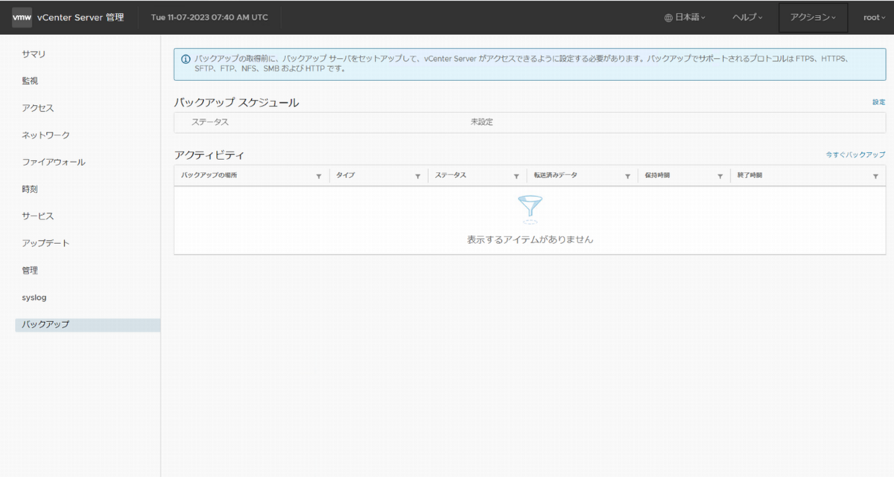This screenshot has width=894, height=477.
Task: Click ステータス column header in activity table
Action: pyautogui.click(x=451, y=176)
